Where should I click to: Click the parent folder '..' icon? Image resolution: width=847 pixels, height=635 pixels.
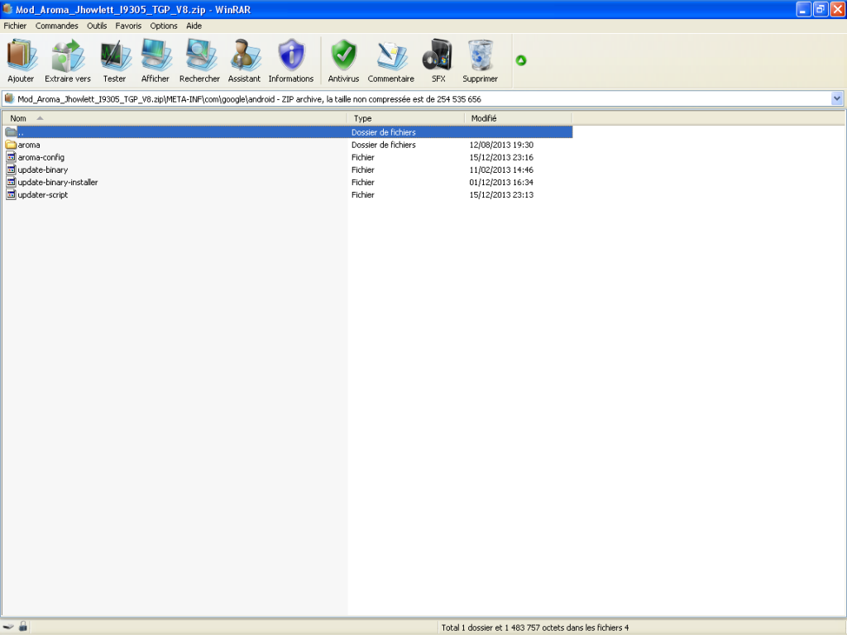pyautogui.click(x=11, y=132)
